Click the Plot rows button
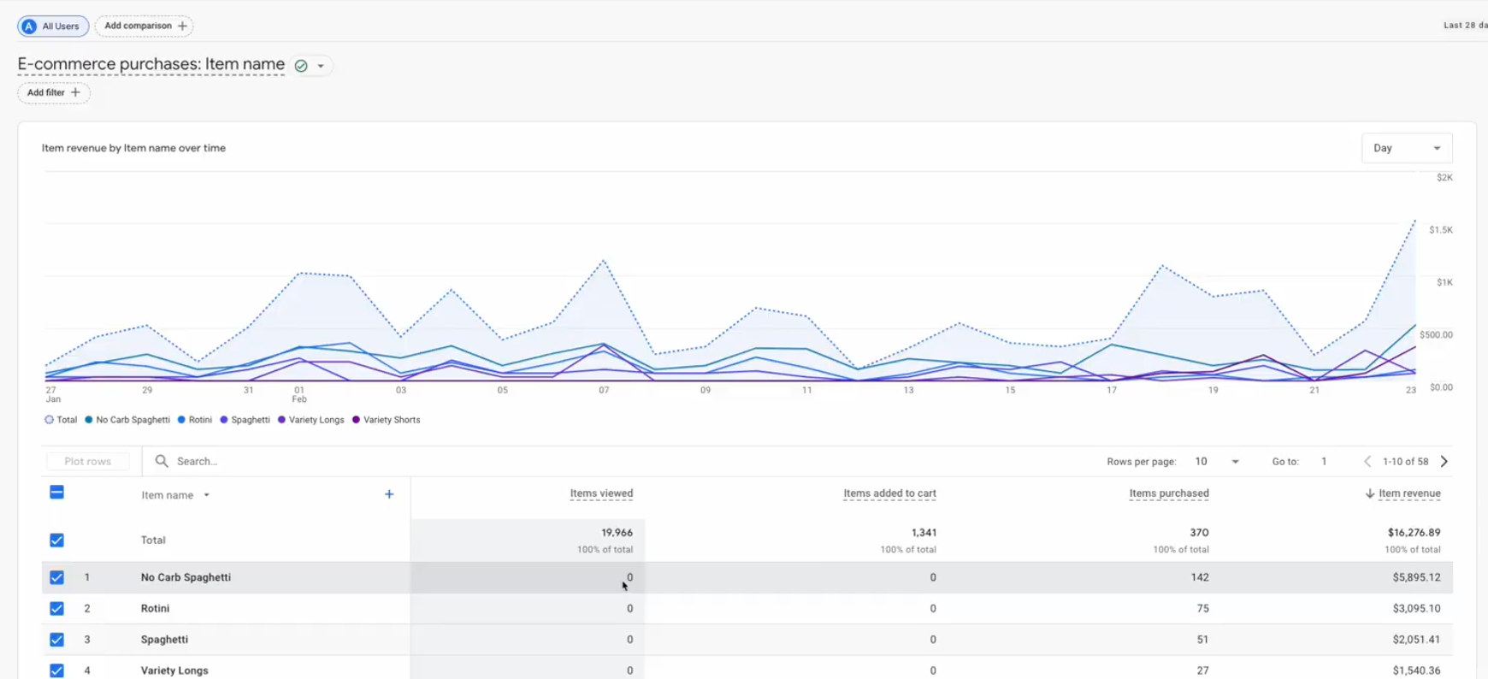Image resolution: width=1488 pixels, height=679 pixels. tap(87, 461)
